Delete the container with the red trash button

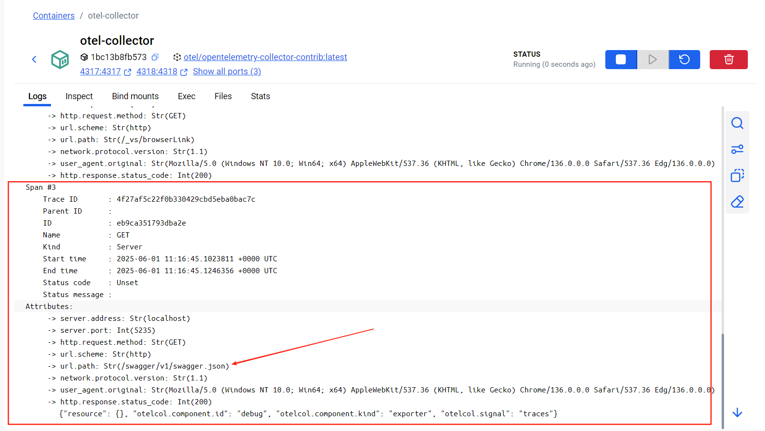pos(729,60)
